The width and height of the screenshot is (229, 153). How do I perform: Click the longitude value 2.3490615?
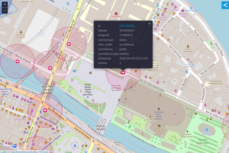[x=126, y=35]
